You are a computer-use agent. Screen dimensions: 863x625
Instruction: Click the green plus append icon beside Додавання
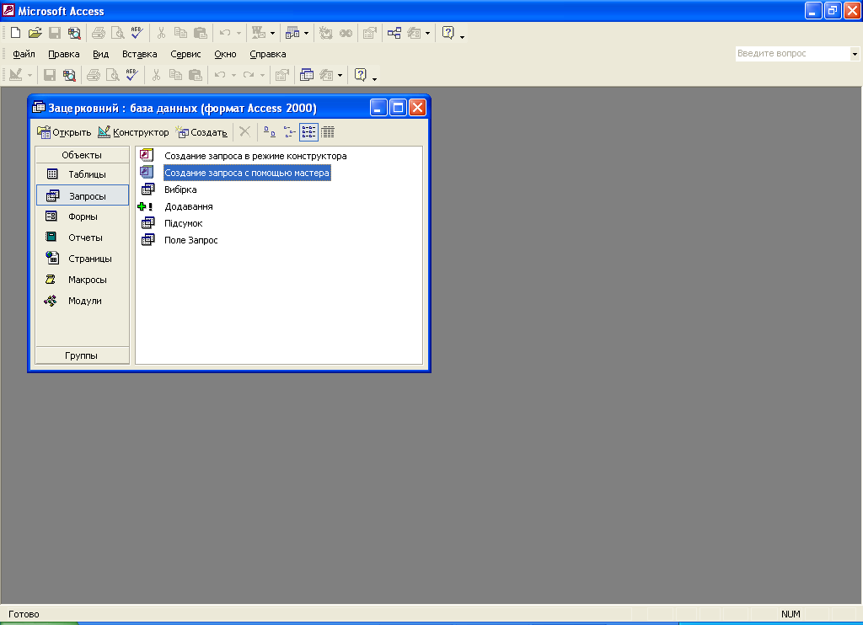tap(145, 206)
